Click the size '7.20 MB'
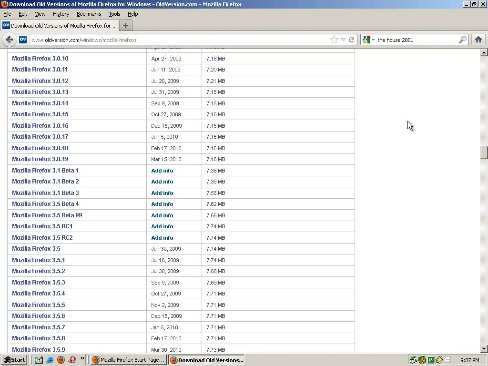Image resolution: width=488 pixels, height=366 pixels. [x=216, y=70]
